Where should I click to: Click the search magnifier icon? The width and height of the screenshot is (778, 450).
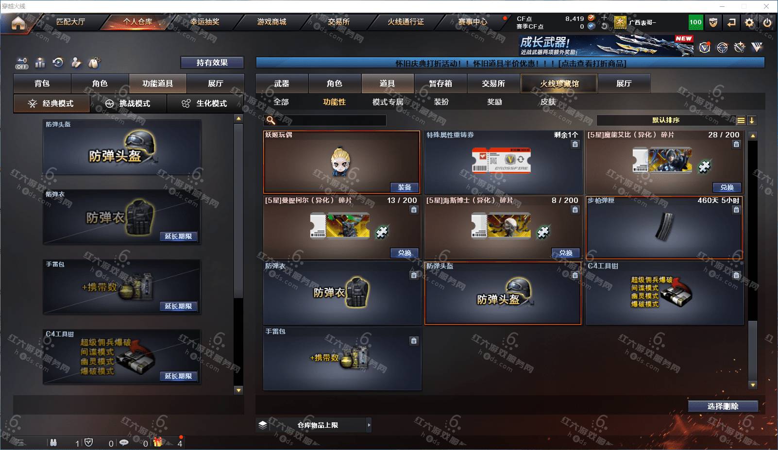(271, 120)
